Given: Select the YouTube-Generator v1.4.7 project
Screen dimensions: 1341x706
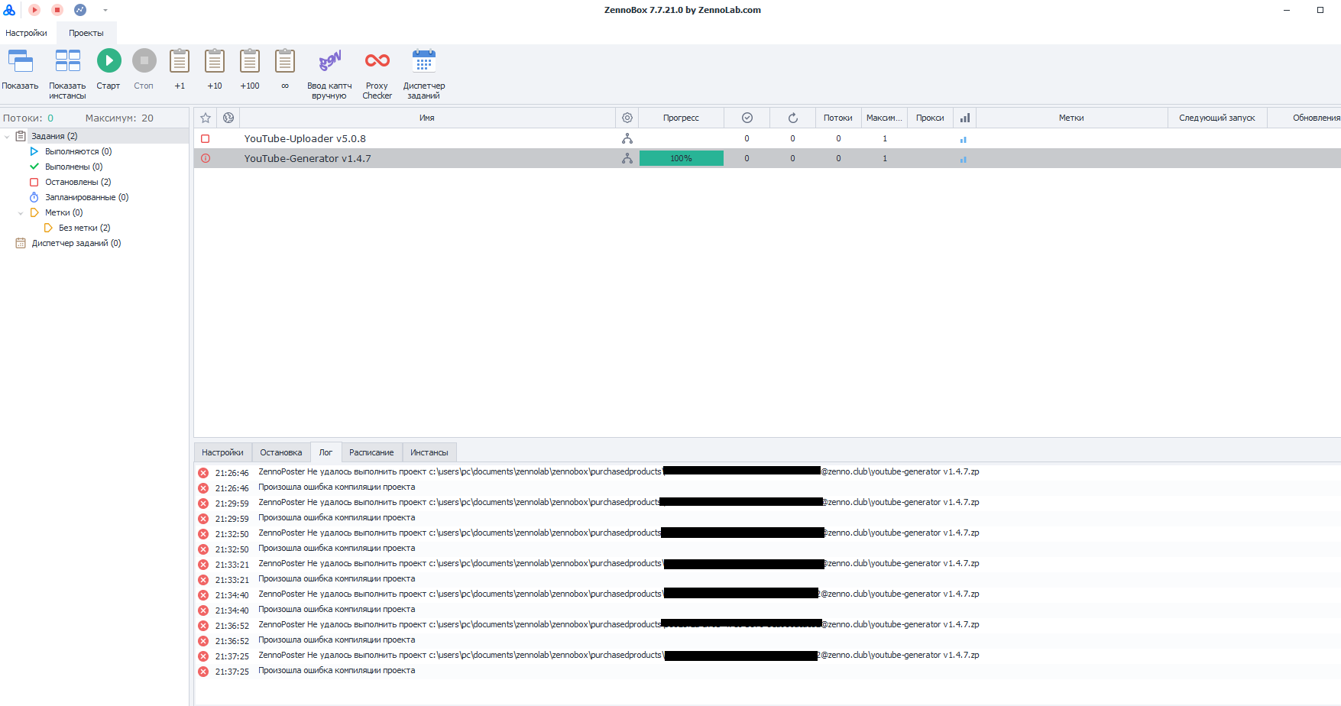Looking at the screenshot, I should click(307, 158).
